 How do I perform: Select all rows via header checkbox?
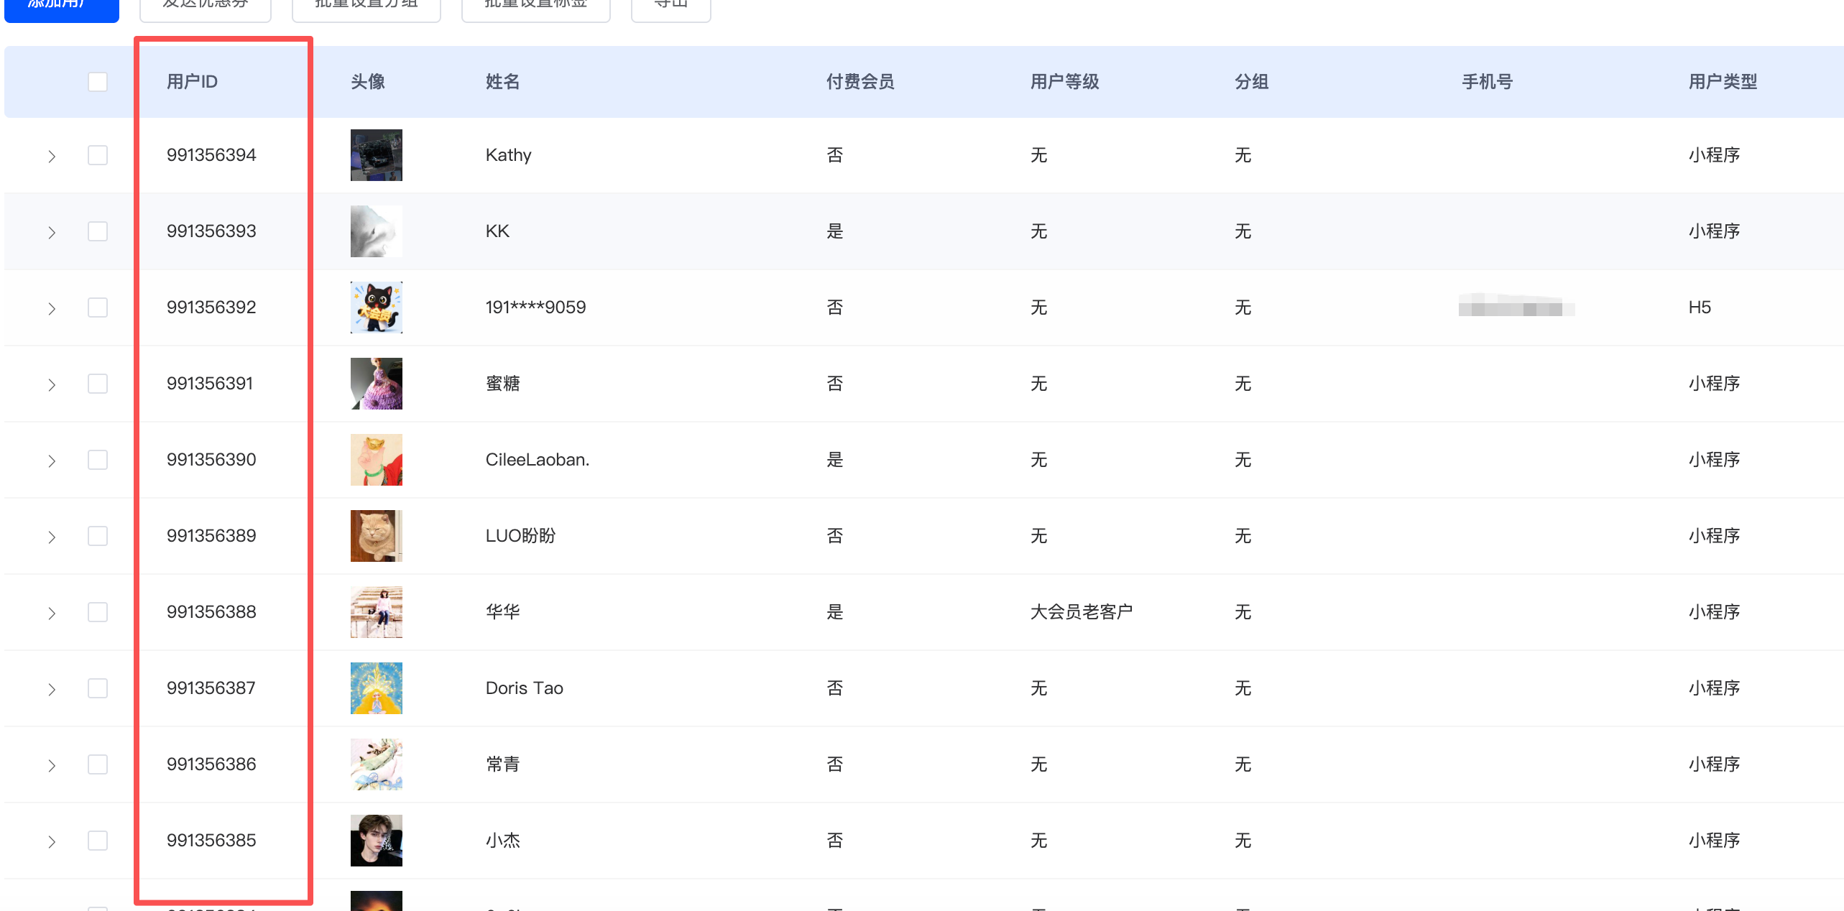[x=98, y=82]
